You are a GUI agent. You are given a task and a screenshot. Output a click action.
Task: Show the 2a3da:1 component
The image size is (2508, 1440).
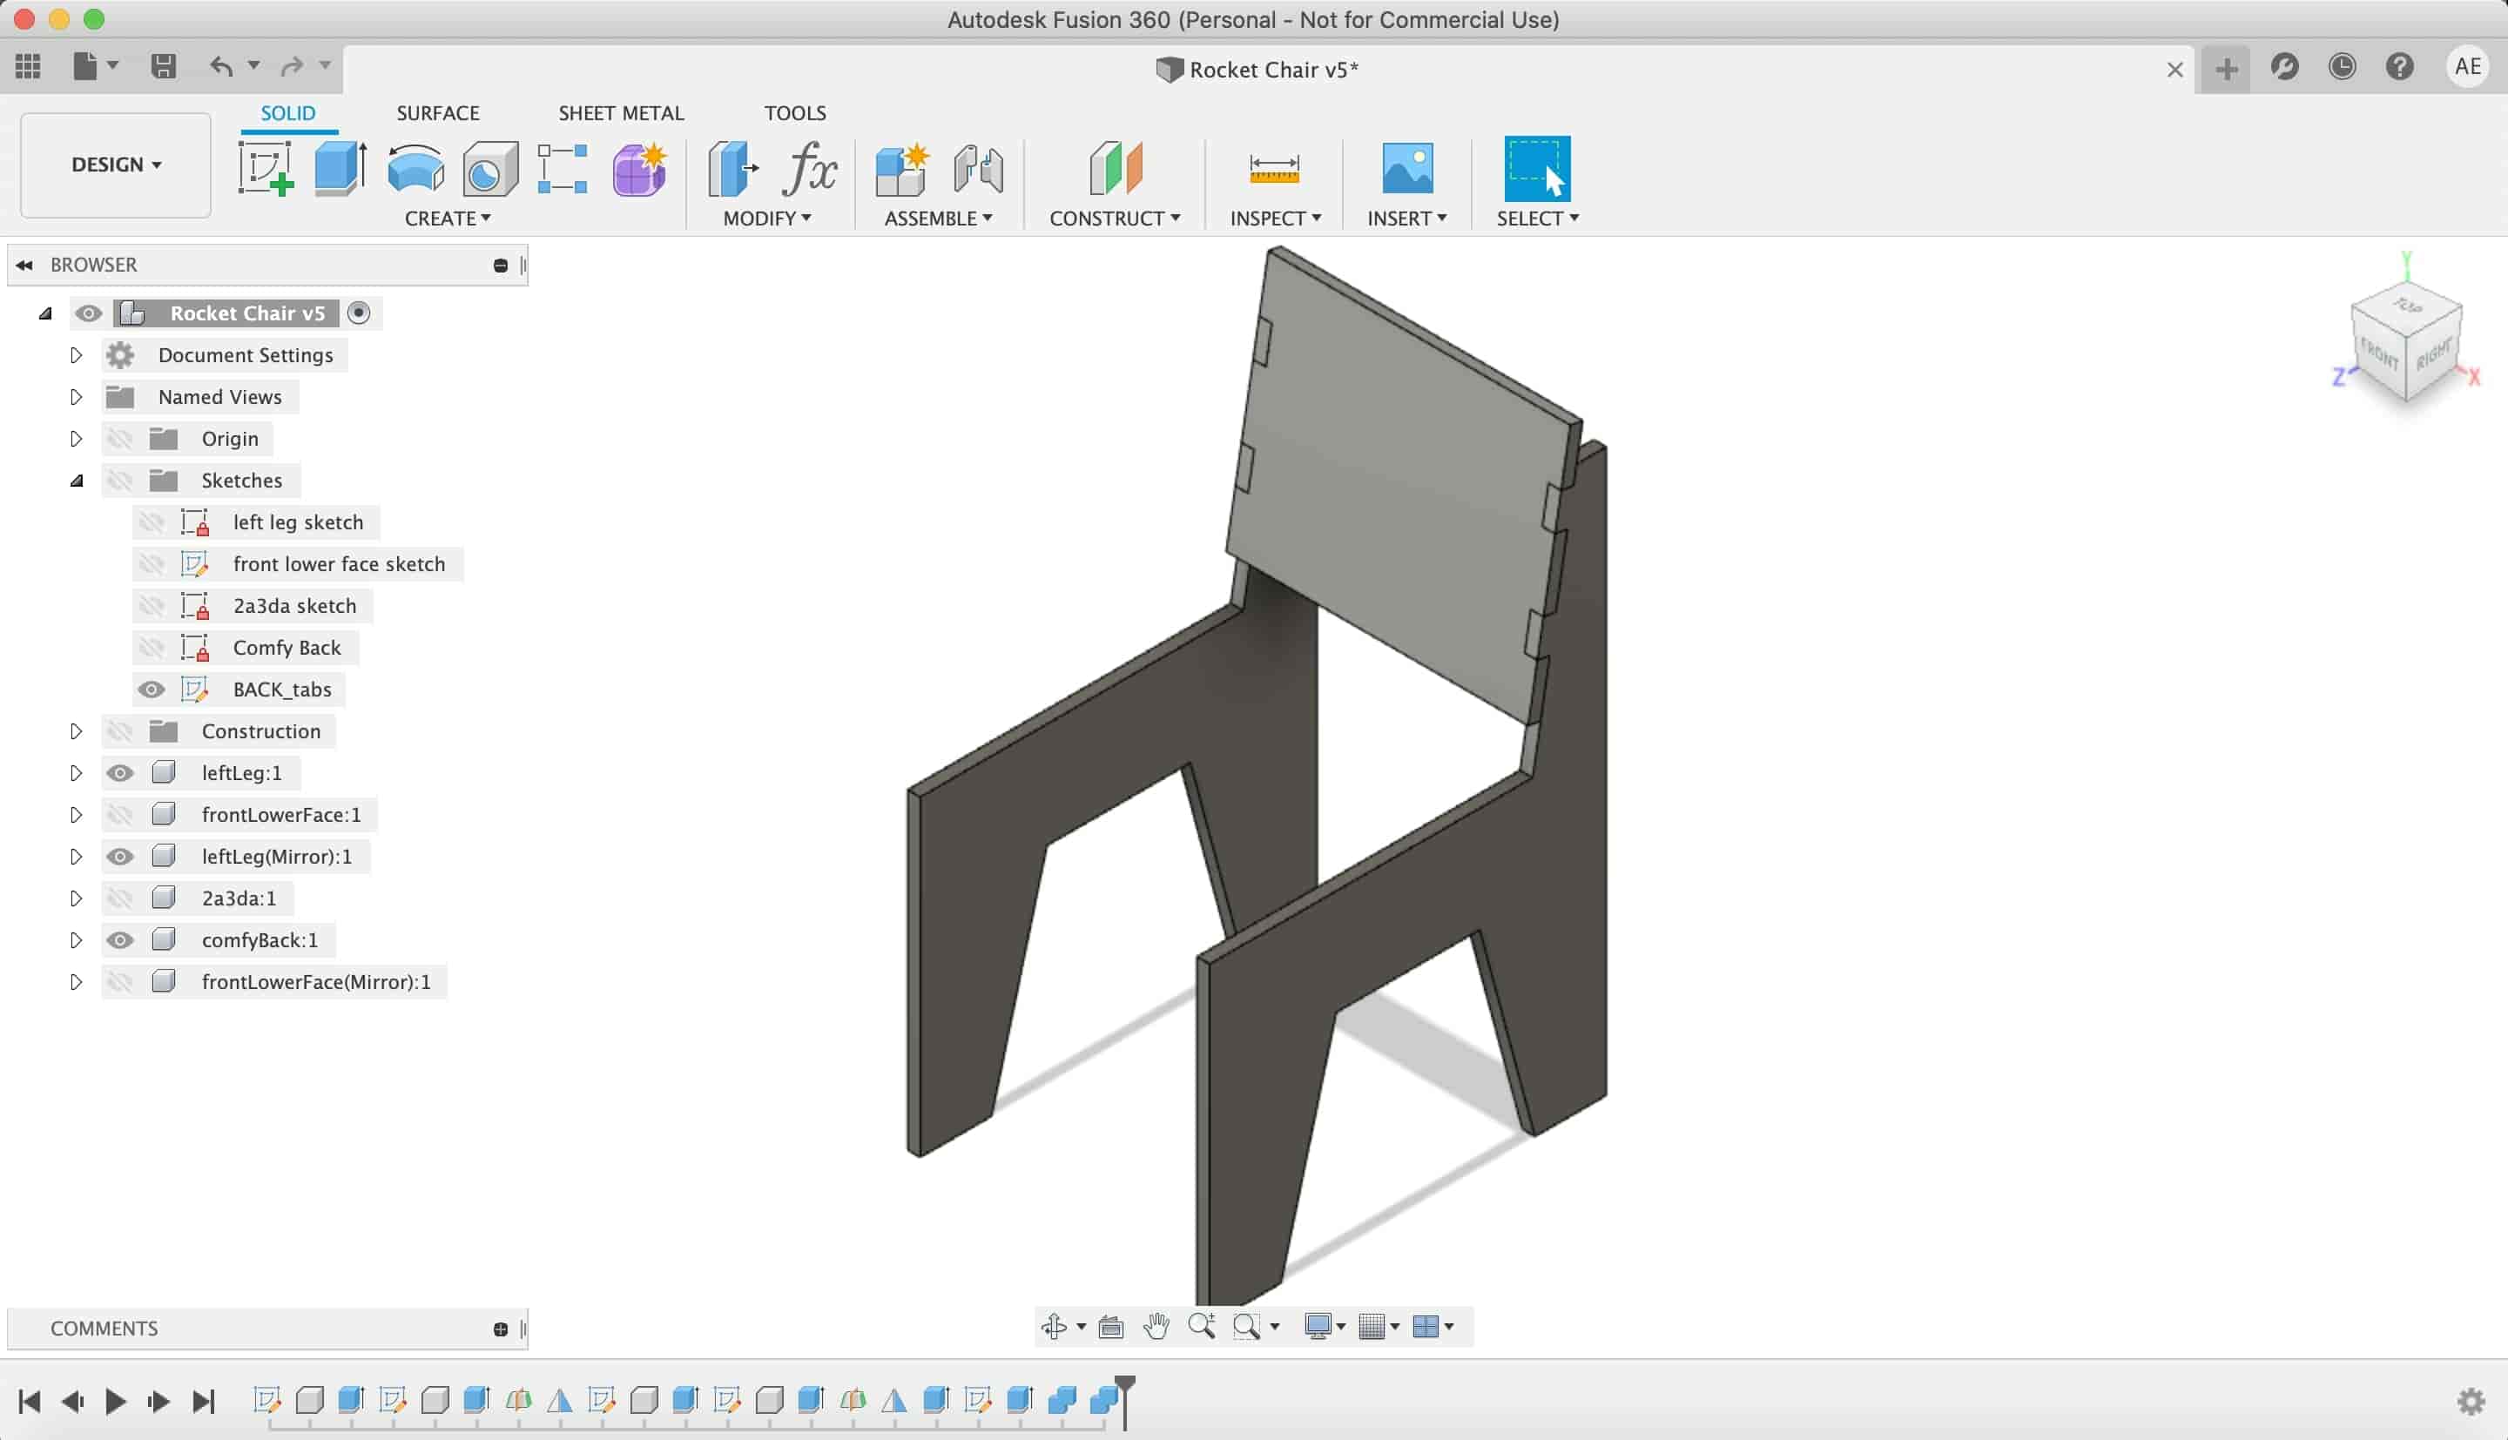point(119,898)
